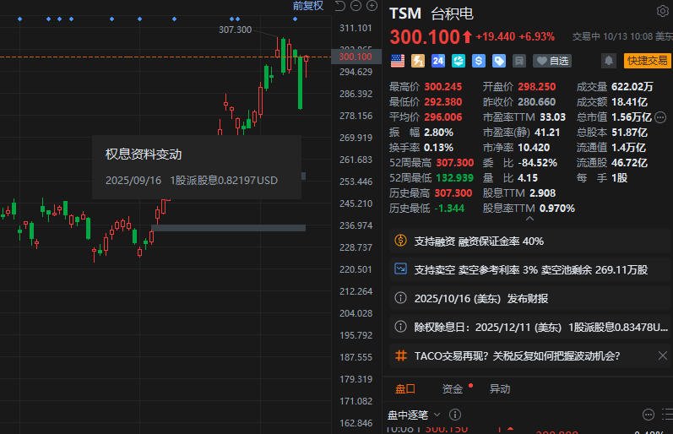The image size is (673, 434).
Task: Switch to the 异动 tab
Action: 500,389
